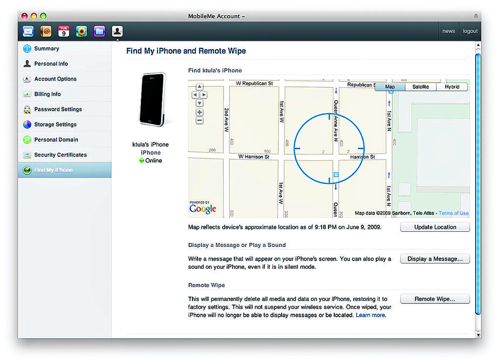Switch map to Satellite view

[421, 87]
